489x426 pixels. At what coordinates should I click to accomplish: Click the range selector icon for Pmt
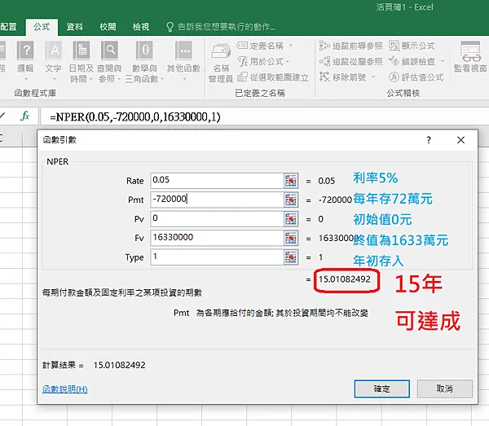291,200
